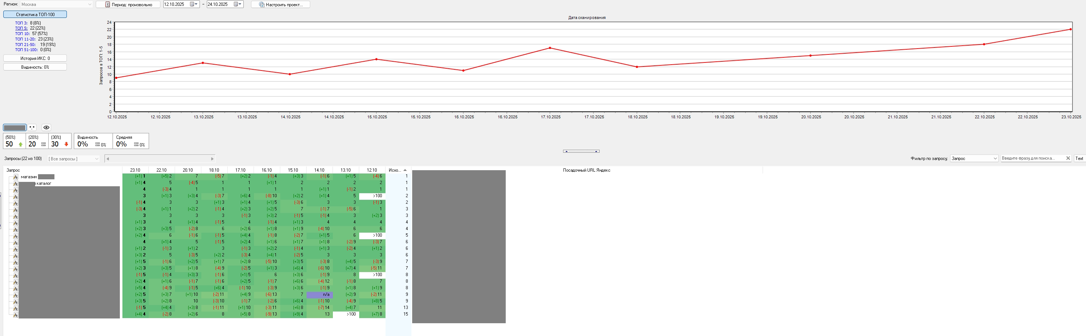
Task: Open the calendar dropdown for start date 12.10.2025
Action: (x=194, y=4)
